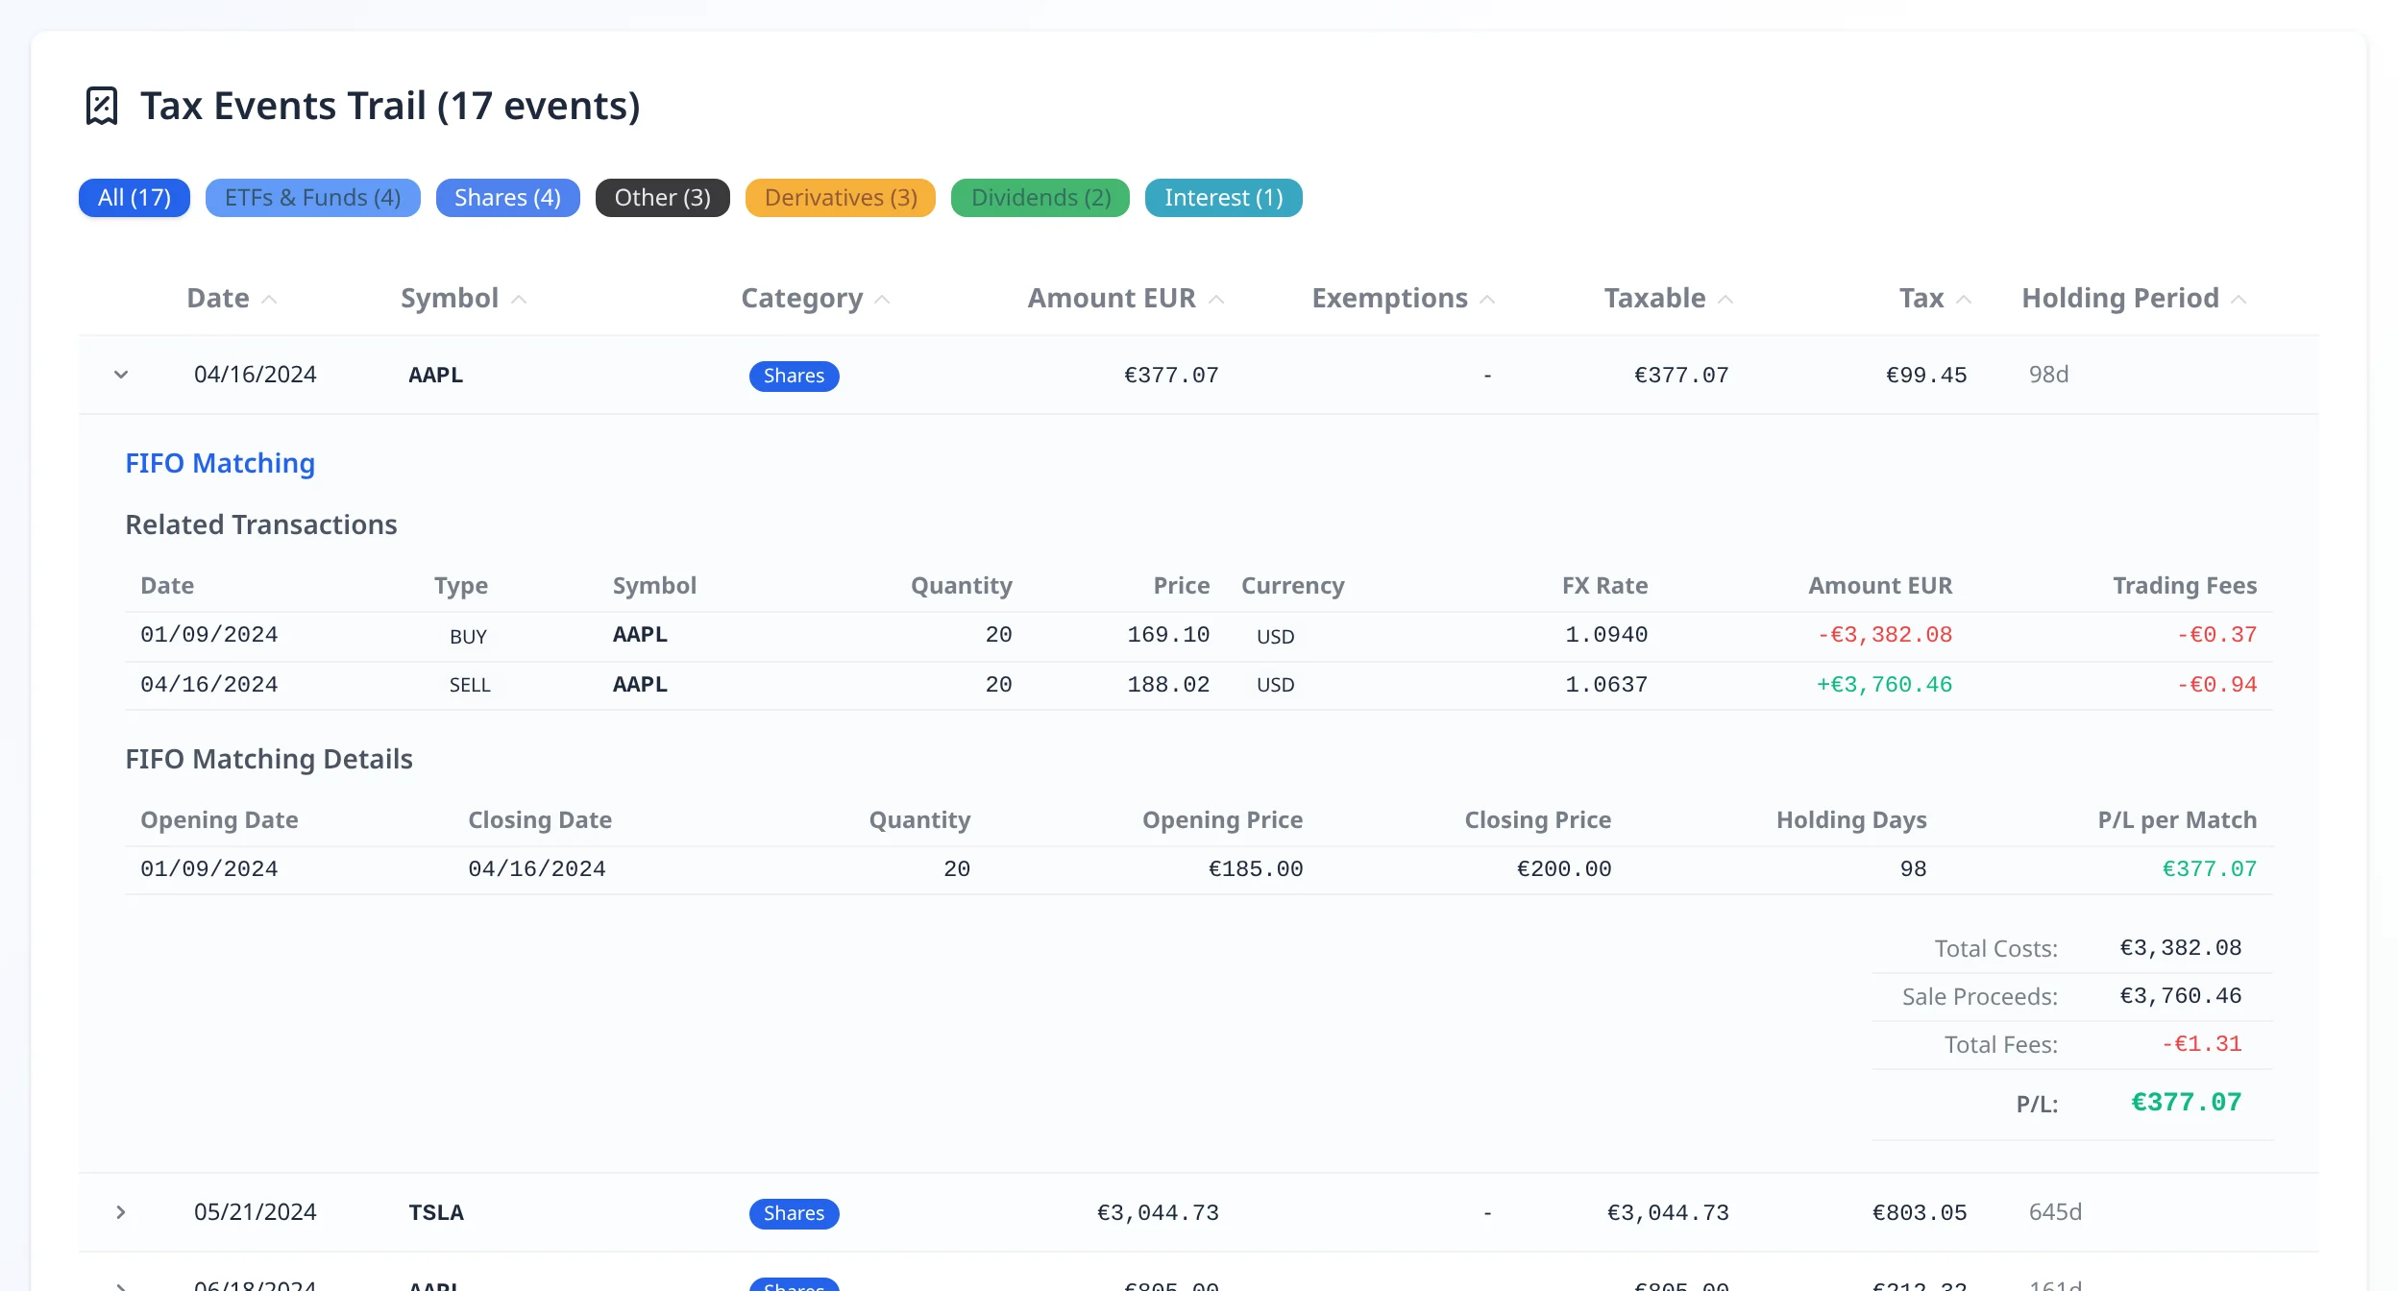Sort the Amount EUR column via arrow
This screenshot has height=1291, width=2398.
pyautogui.click(x=1216, y=300)
